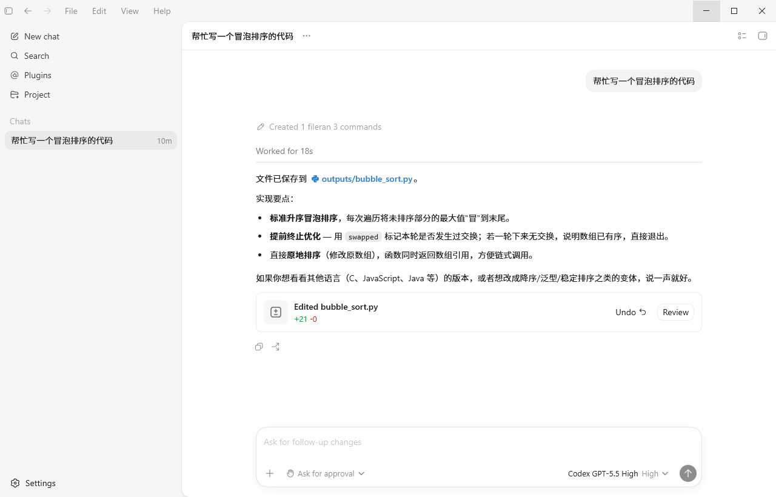
Task: Expand the Created 1 file ran 3 commands summary
Action: coord(319,127)
